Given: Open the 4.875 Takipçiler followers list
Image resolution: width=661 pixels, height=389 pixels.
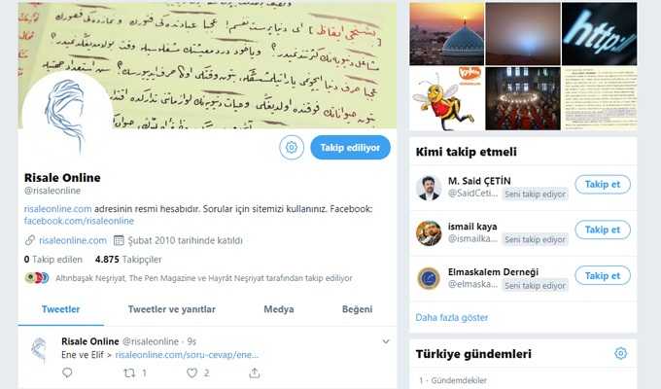Looking at the screenshot, I should (128, 259).
